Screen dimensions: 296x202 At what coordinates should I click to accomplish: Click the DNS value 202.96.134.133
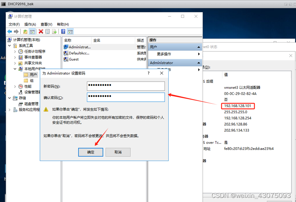coord(236,130)
